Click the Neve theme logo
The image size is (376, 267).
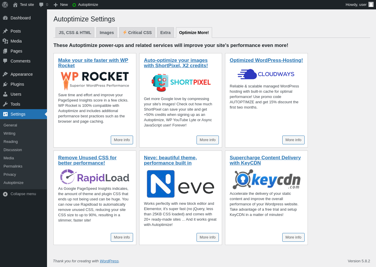point(181,184)
